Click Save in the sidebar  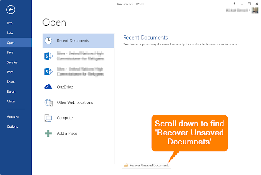pyautogui.click(x=10, y=53)
